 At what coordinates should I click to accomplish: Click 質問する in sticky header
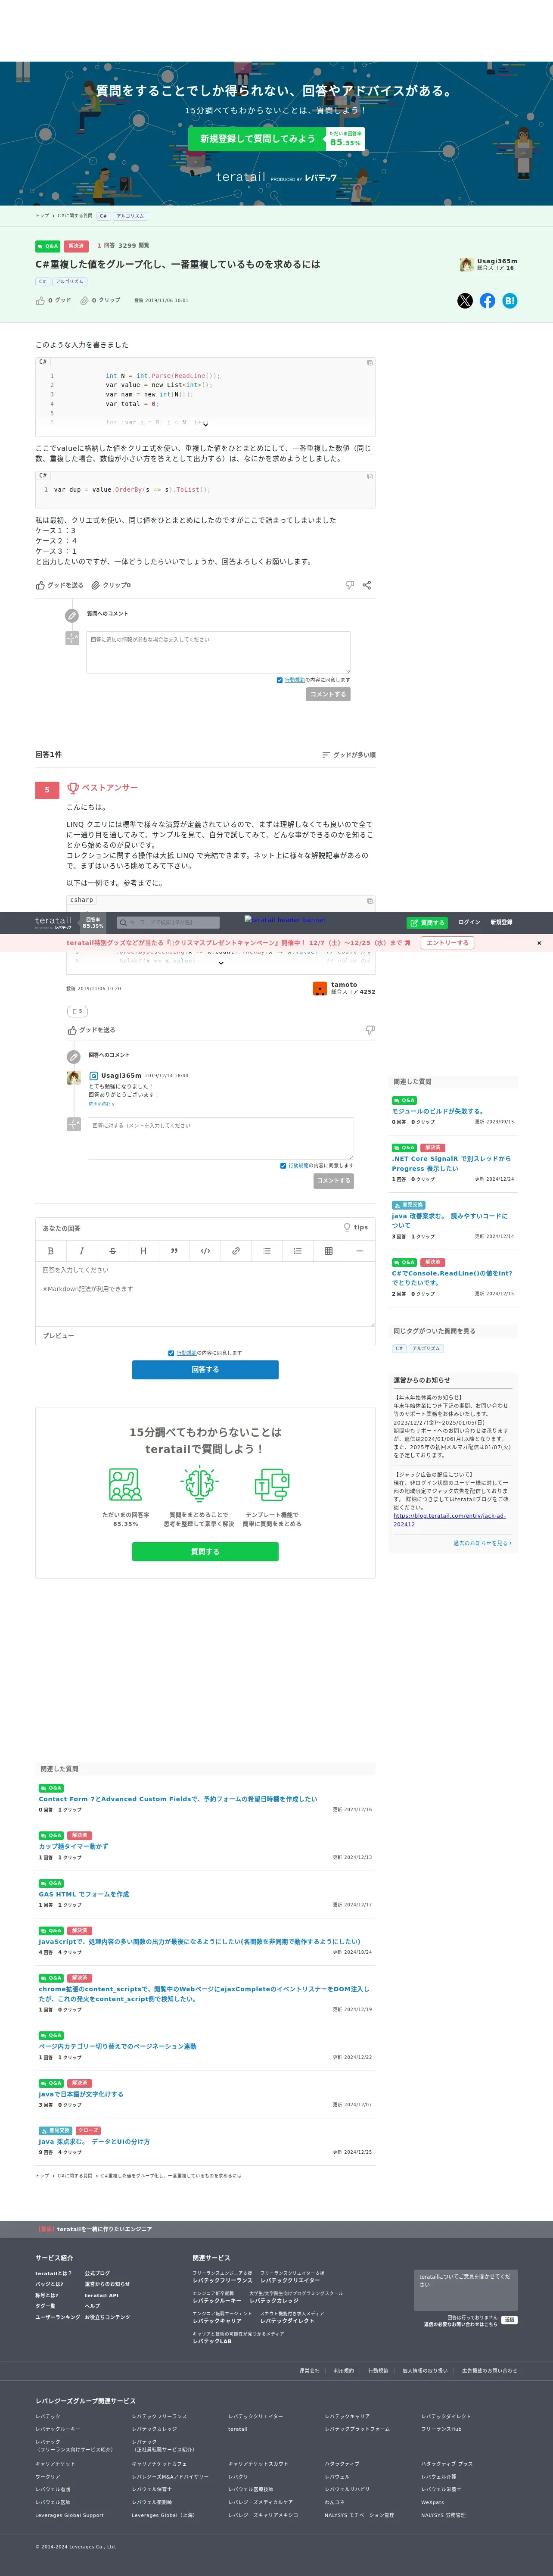(427, 923)
